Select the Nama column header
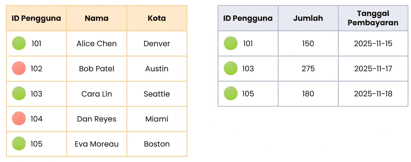Viewport: 411px width, 162px height. click(97, 18)
